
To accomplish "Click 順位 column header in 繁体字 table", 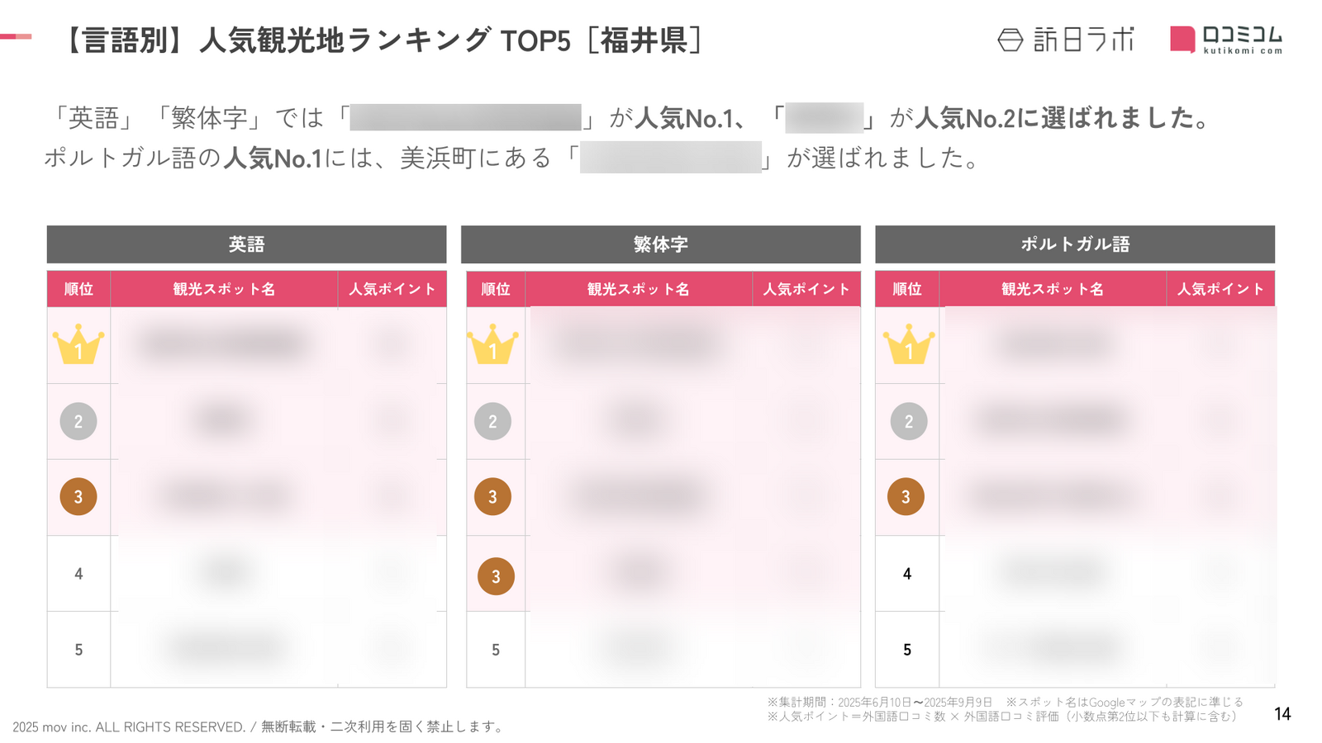I will (496, 289).
